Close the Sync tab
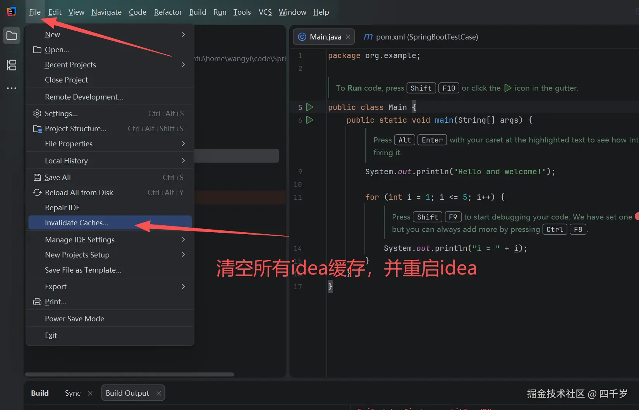The height and width of the screenshot is (410, 639). tap(90, 393)
